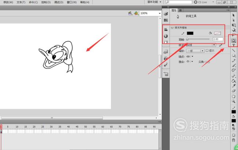This screenshot has height=150, width=238.
Task: Select the Zoom magnifier tool
Action: tap(234, 101)
